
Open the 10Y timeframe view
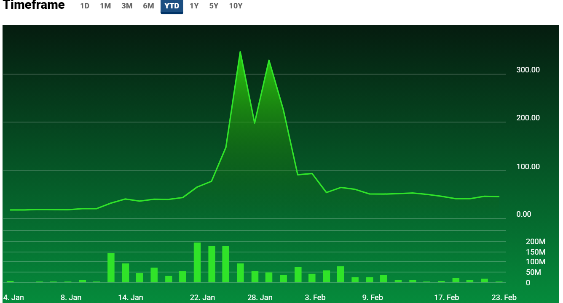click(236, 6)
